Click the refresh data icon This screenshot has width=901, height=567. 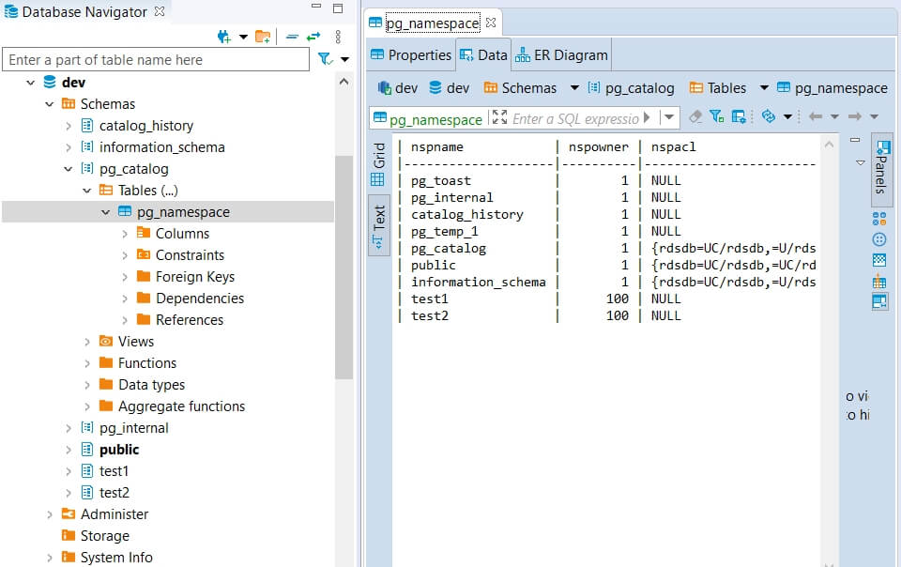tap(769, 116)
